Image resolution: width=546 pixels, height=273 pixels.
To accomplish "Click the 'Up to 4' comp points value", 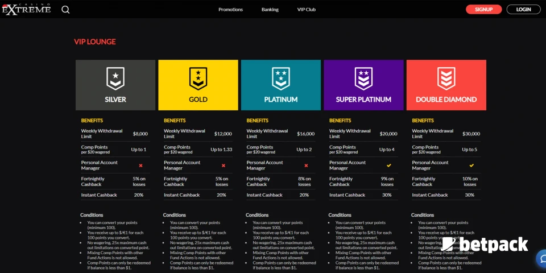I will click(387, 150).
